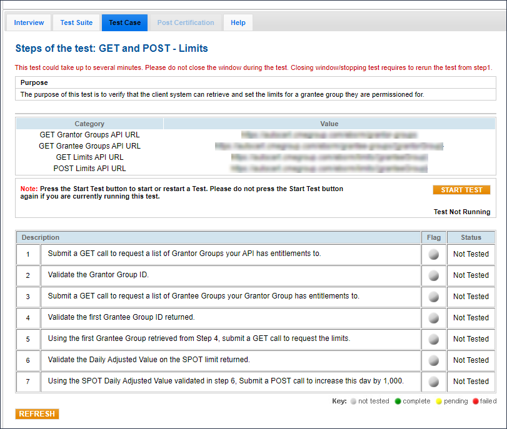507x429 pixels.
Task: Click the step 7 flag indicator
Action: pyautogui.click(x=433, y=382)
